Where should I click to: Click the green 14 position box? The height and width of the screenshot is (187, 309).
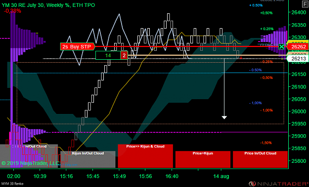pyautogui.click(x=108, y=55)
